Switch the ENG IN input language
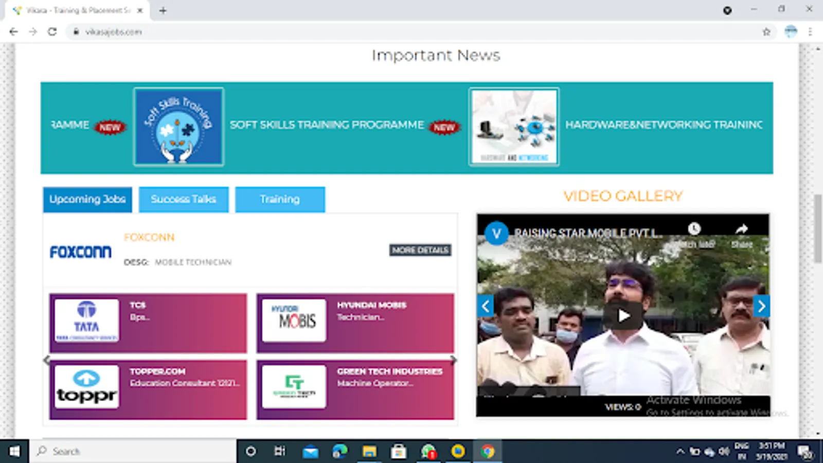The width and height of the screenshot is (823, 463). pyautogui.click(x=742, y=451)
